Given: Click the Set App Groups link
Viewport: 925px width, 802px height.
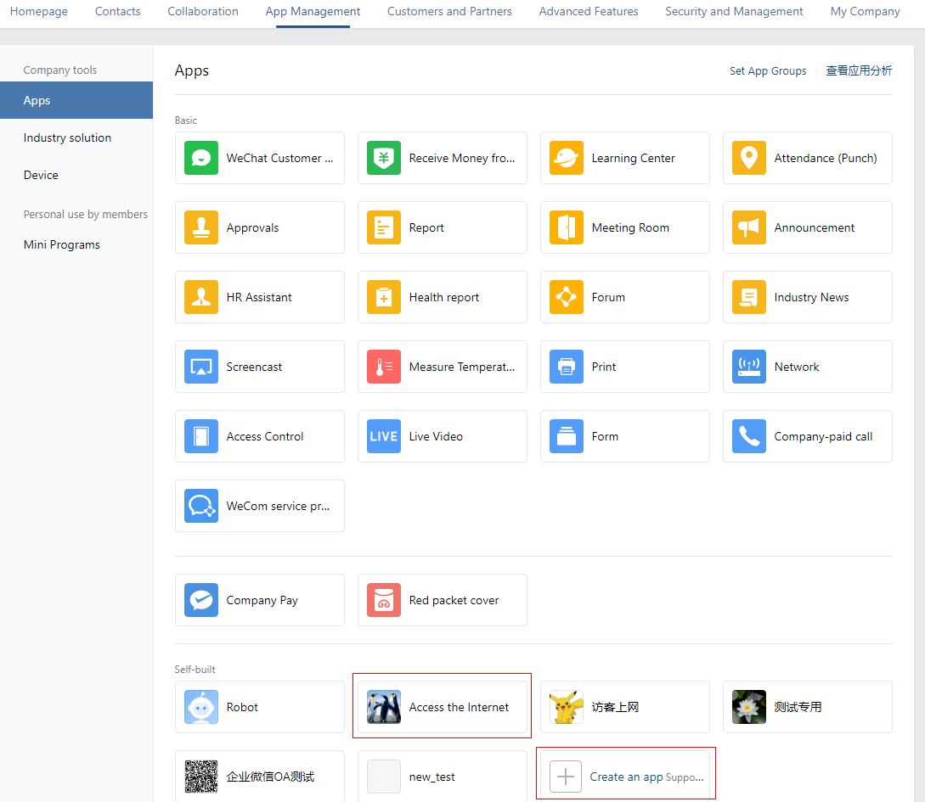Looking at the screenshot, I should [768, 71].
